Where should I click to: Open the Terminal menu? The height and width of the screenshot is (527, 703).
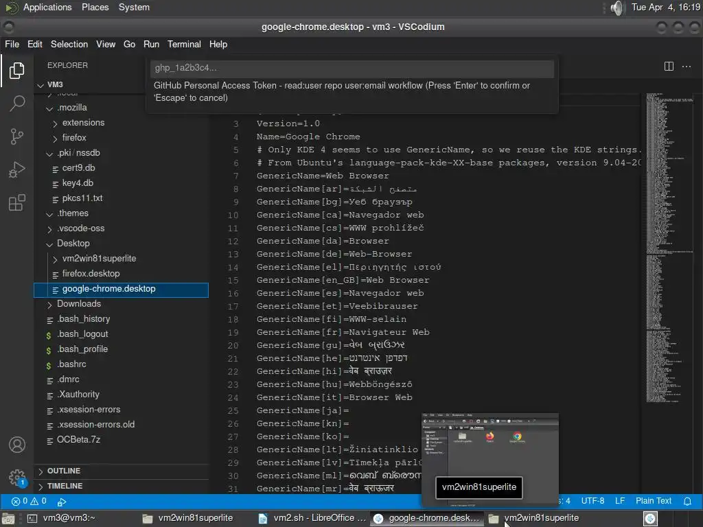click(x=184, y=44)
